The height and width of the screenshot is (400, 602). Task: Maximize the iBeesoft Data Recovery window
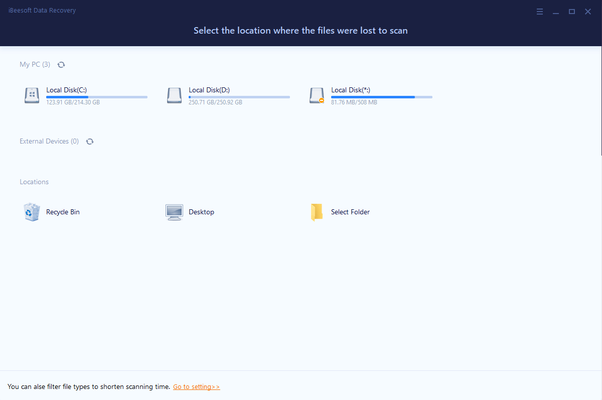click(x=571, y=12)
